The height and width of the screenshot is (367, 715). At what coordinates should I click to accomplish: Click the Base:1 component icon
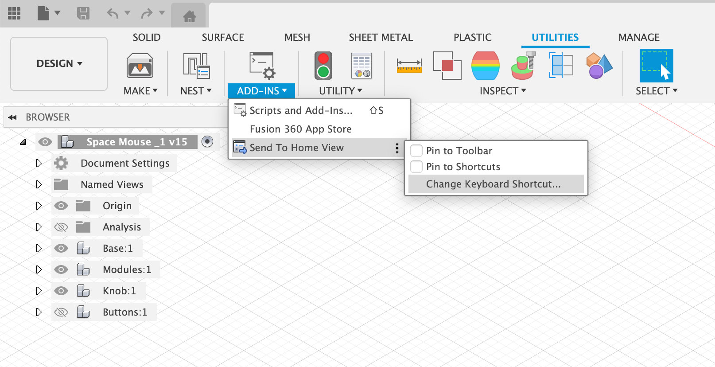tap(83, 248)
